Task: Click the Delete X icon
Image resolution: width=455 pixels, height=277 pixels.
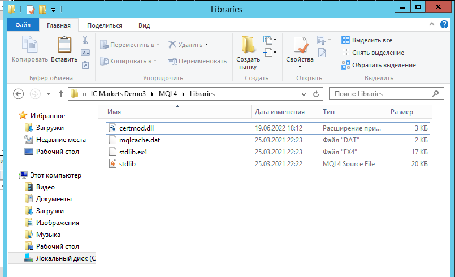Action: click(172, 45)
